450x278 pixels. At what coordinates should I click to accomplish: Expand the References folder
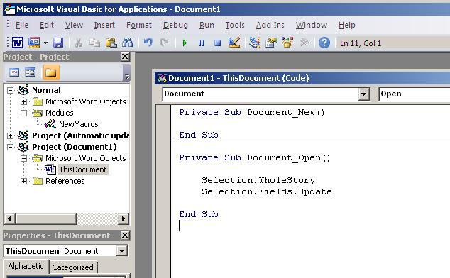click(x=23, y=181)
